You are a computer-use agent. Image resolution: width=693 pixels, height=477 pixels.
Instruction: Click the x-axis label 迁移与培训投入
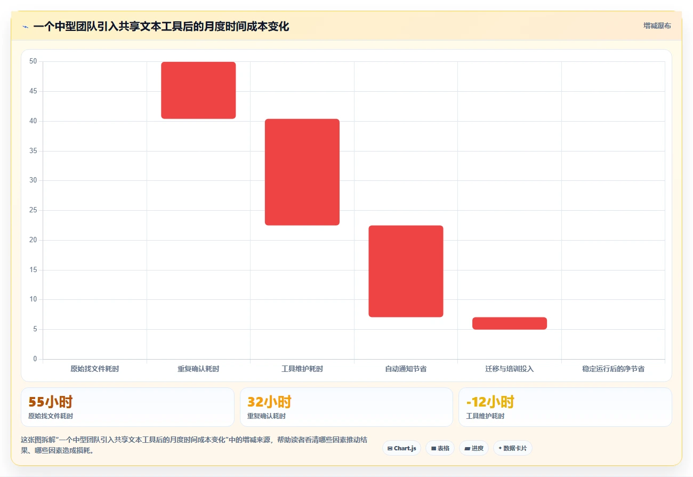pyautogui.click(x=510, y=369)
